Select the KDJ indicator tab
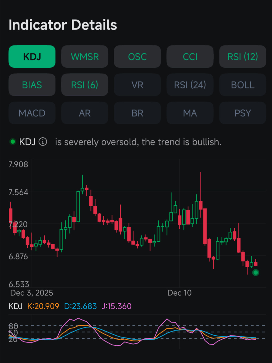Image resolution: width=272 pixels, height=363 pixels. (x=32, y=57)
